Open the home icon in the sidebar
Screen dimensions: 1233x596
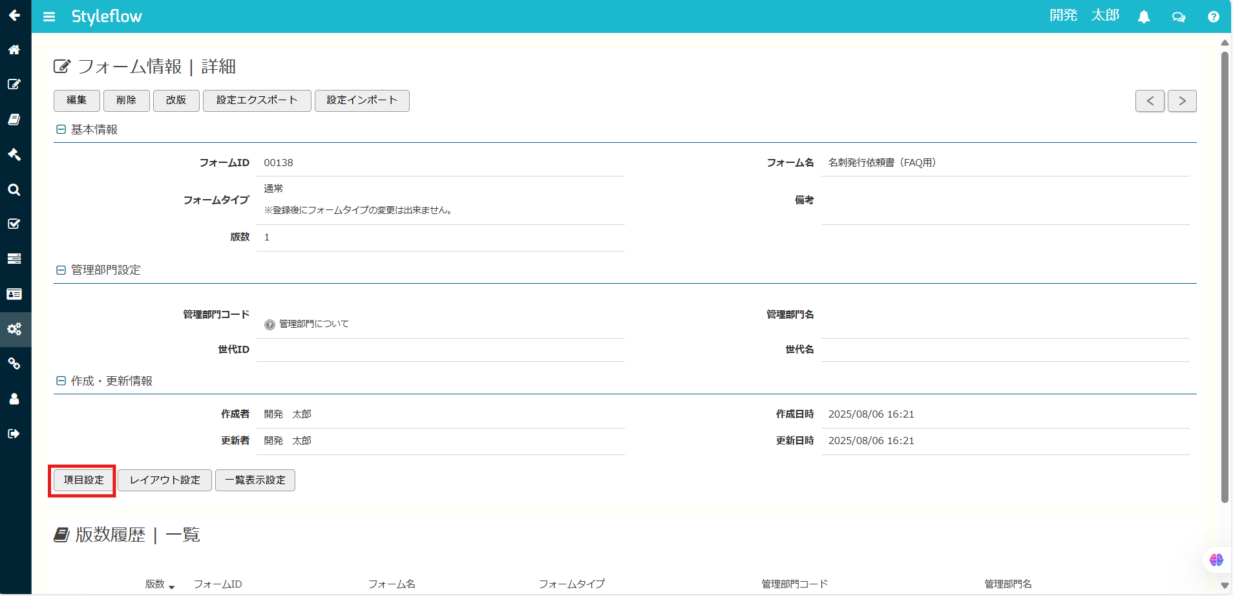tap(15, 50)
